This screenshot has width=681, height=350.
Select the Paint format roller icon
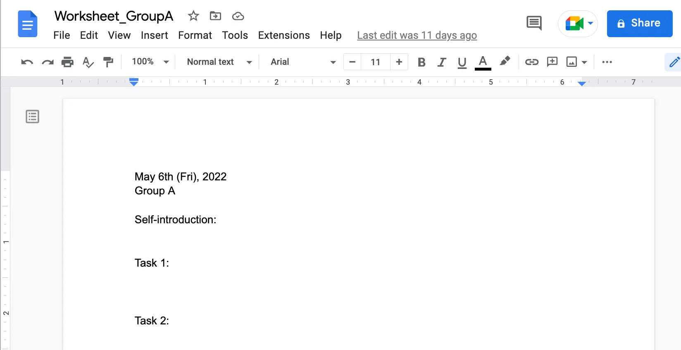108,62
